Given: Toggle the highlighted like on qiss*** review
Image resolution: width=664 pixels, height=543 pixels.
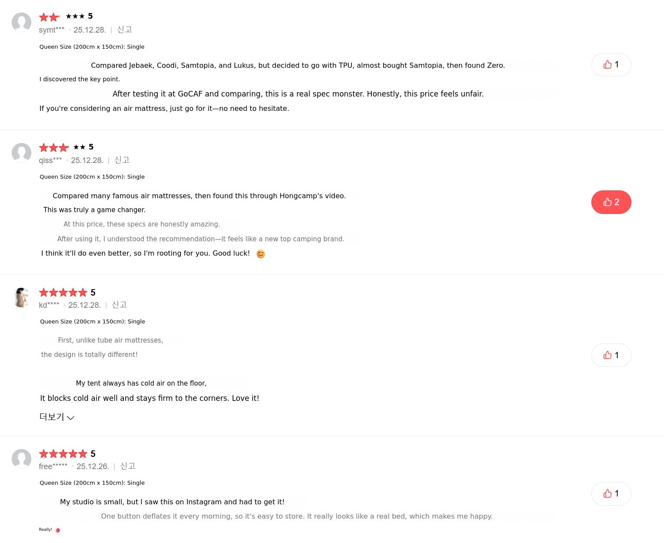Looking at the screenshot, I should (611, 202).
